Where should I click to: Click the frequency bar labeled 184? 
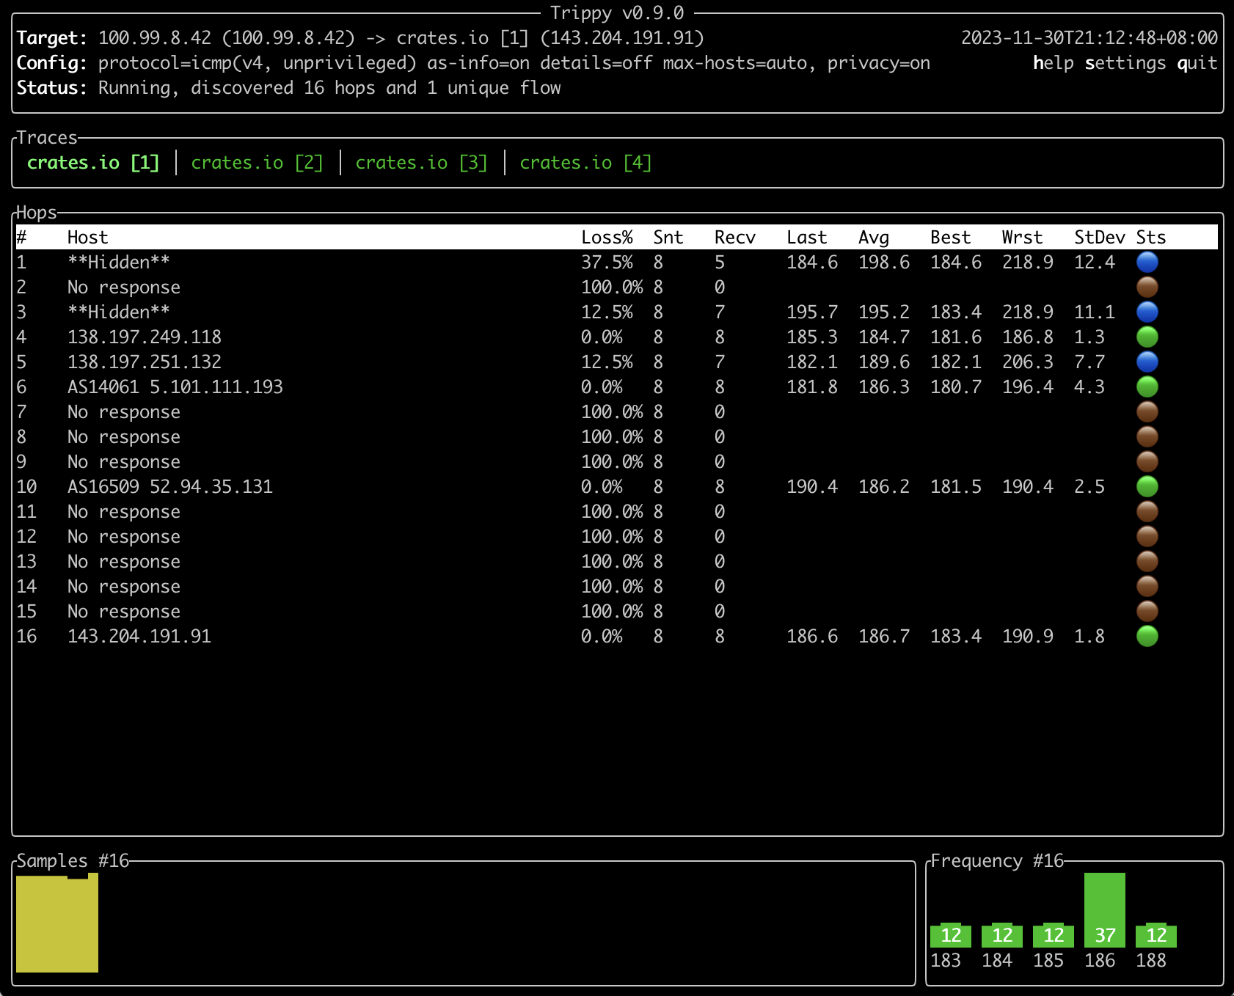point(1002,935)
